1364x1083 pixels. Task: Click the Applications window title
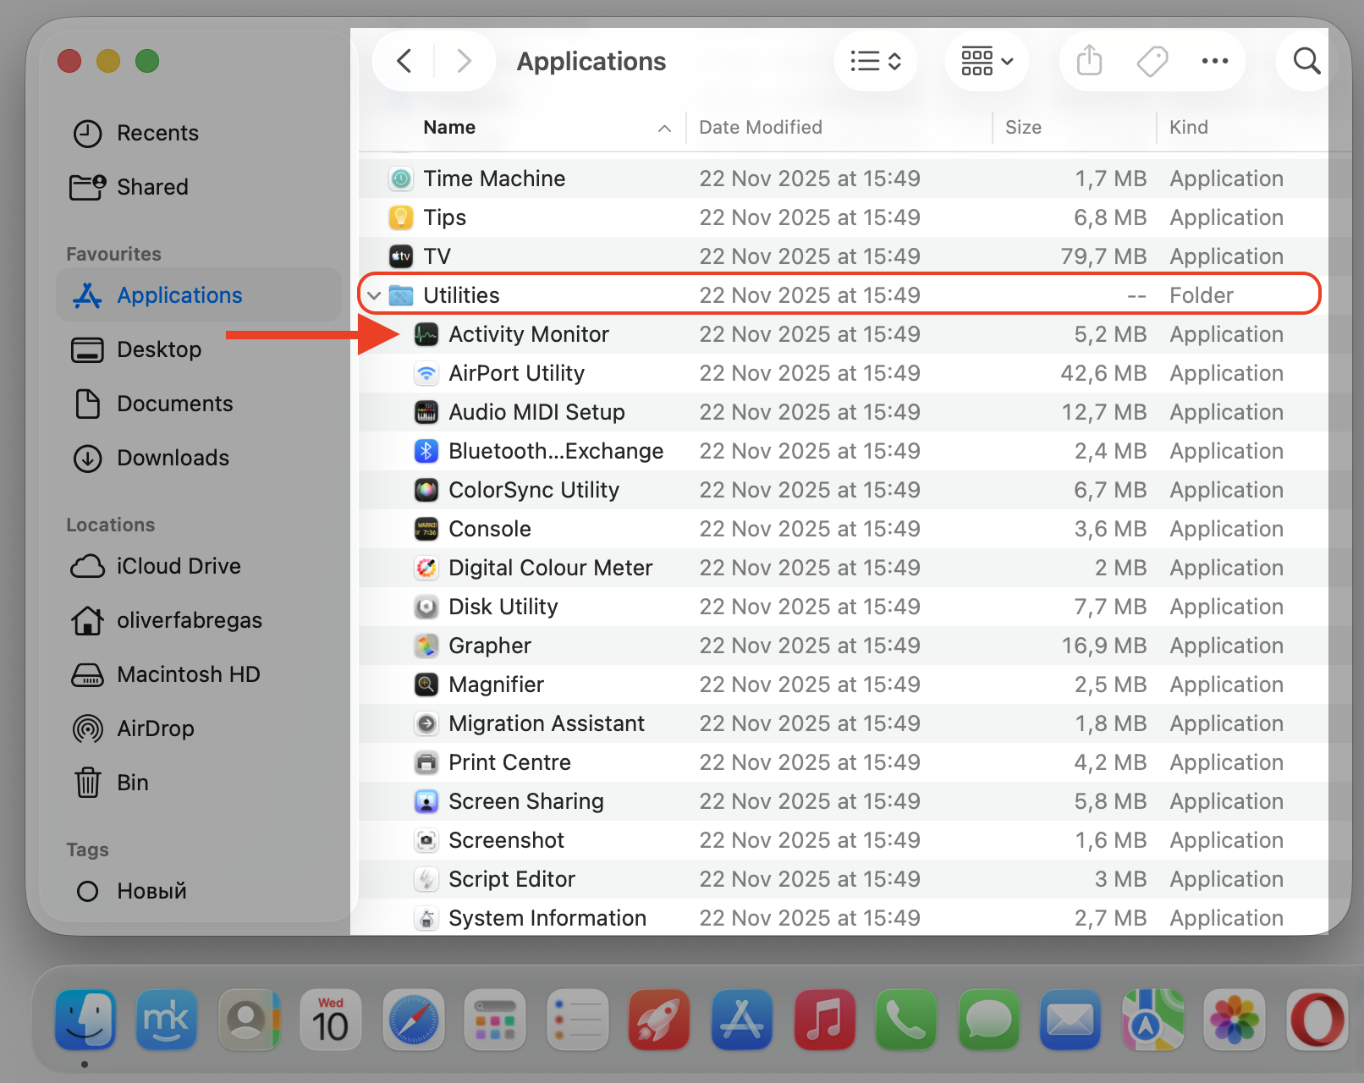coord(591,61)
